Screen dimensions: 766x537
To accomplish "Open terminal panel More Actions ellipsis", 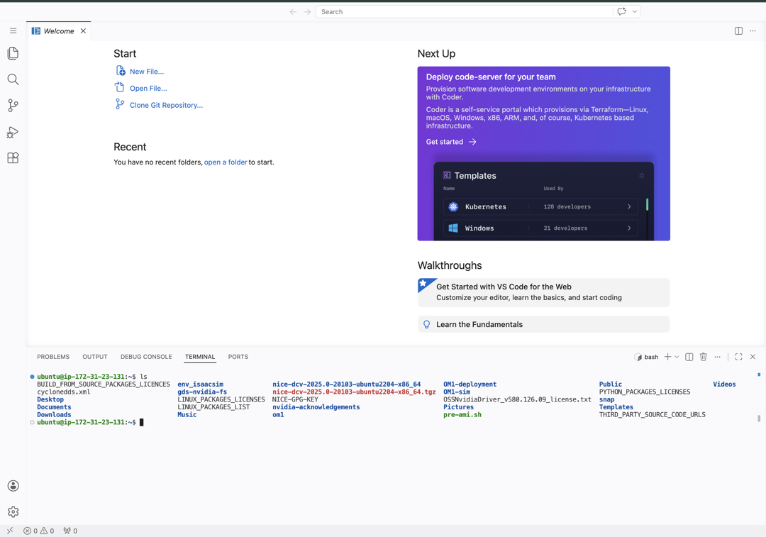I will [718, 357].
